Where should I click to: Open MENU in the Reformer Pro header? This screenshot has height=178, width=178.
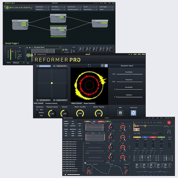[x=143, y=54]
